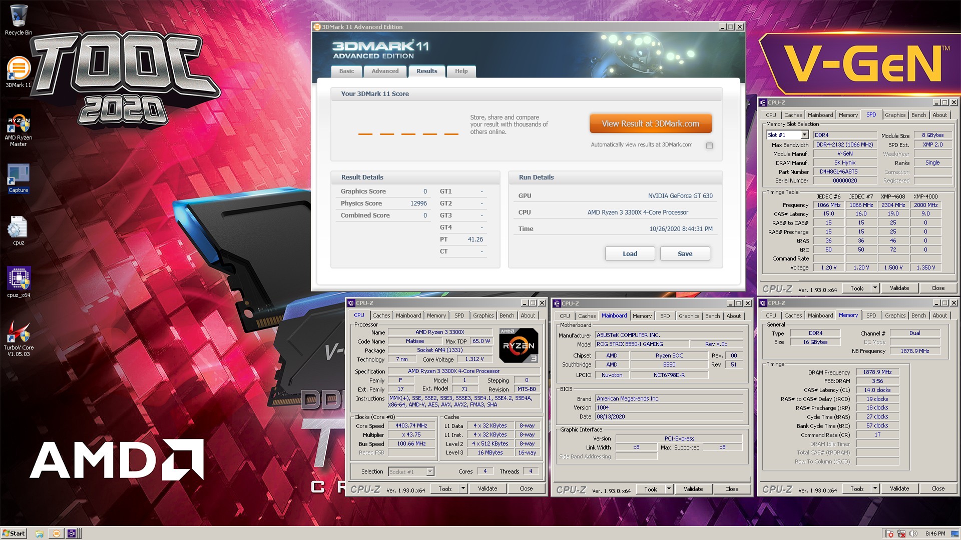
Task: Click Close in the SPD CPU-Z window
Action: (938, 288)
